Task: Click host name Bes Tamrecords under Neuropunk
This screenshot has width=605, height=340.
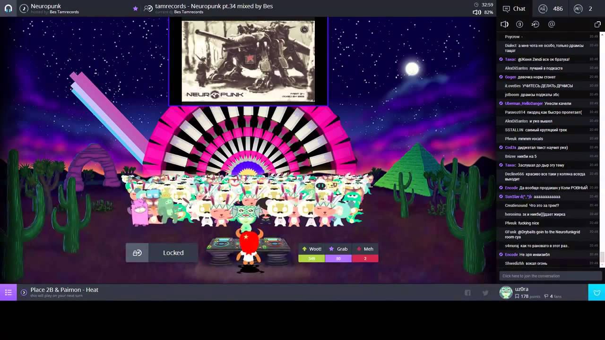Action: coord(64,12)
